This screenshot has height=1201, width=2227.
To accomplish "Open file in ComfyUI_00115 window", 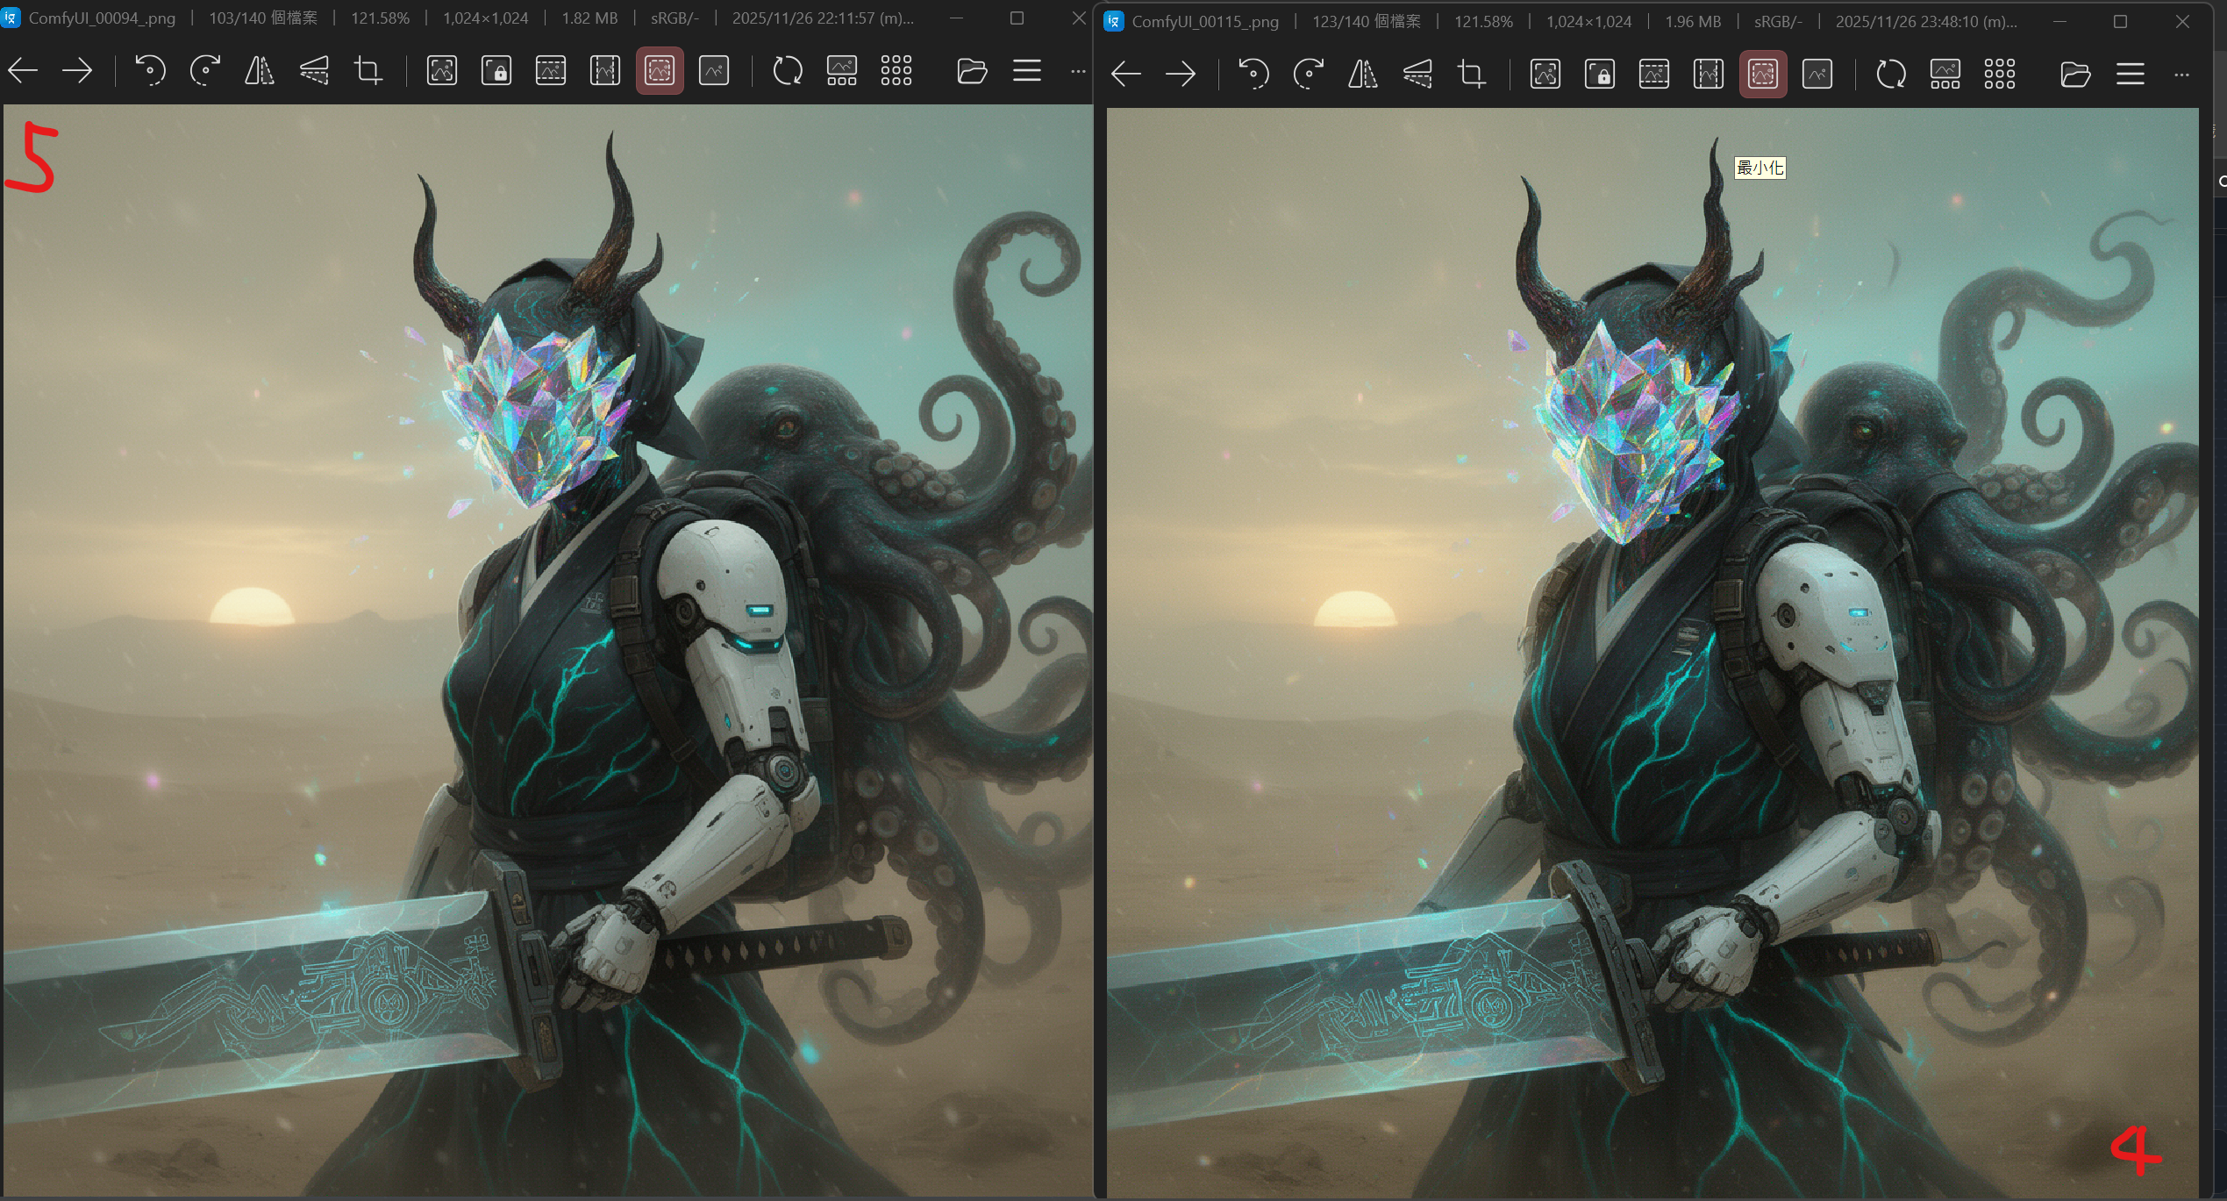I will pos(2075,75).
